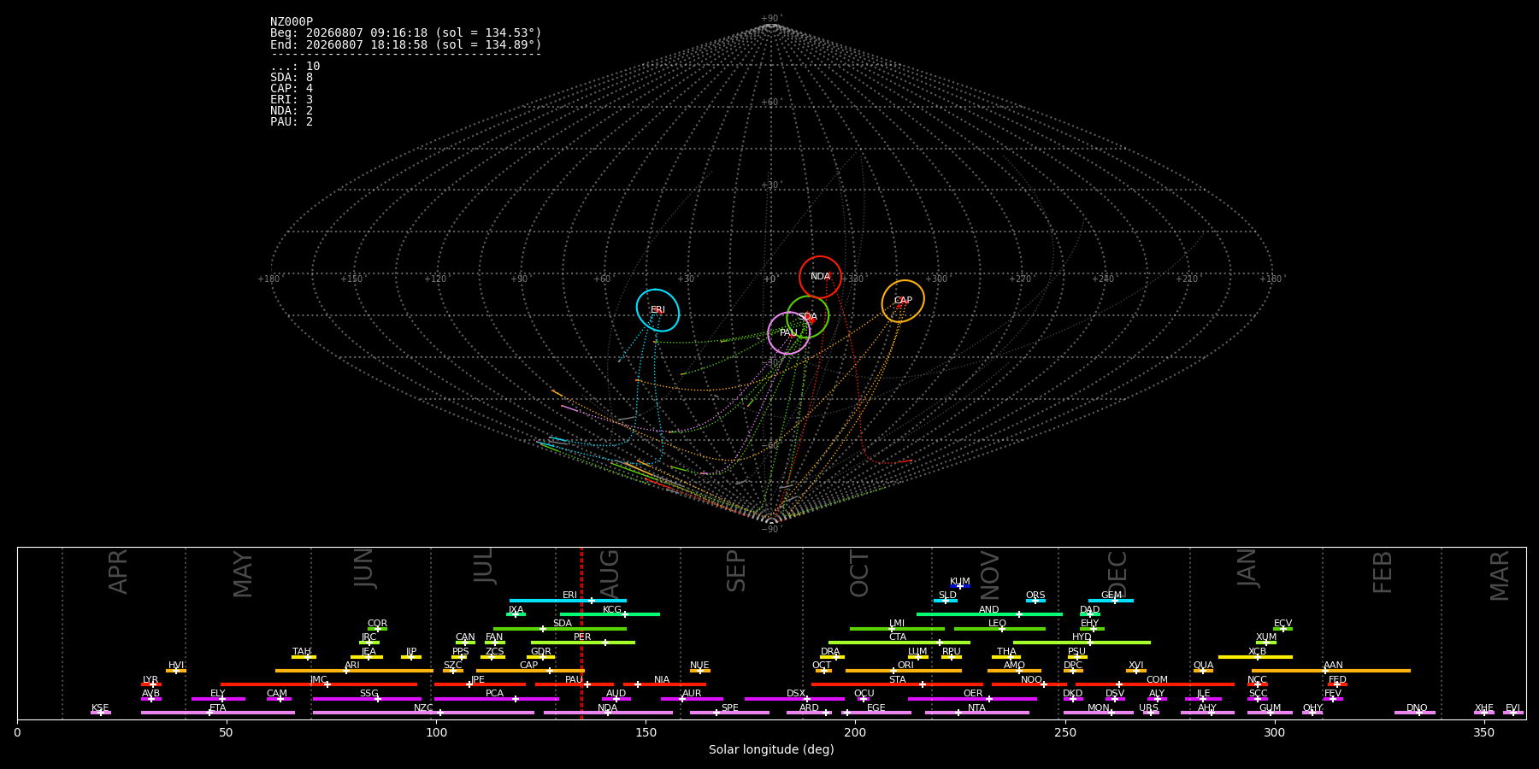Click the NZ000P station title text
1539x769 pixels.
point(292,22)
